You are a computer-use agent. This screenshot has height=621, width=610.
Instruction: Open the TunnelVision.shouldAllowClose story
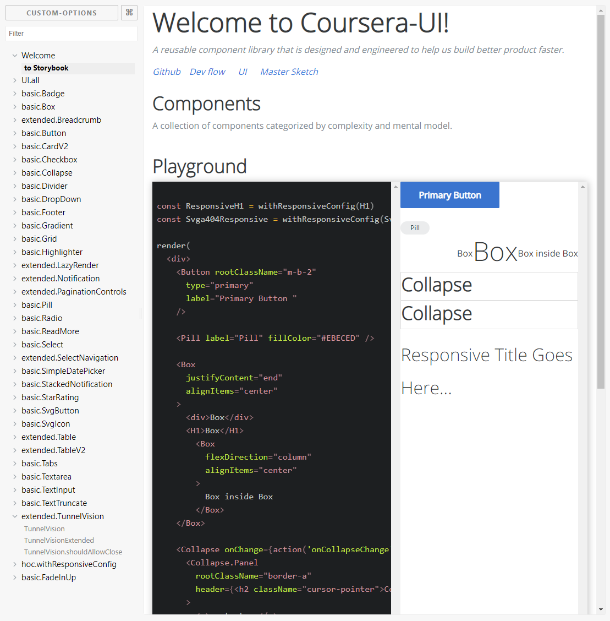tap(73, 552)
